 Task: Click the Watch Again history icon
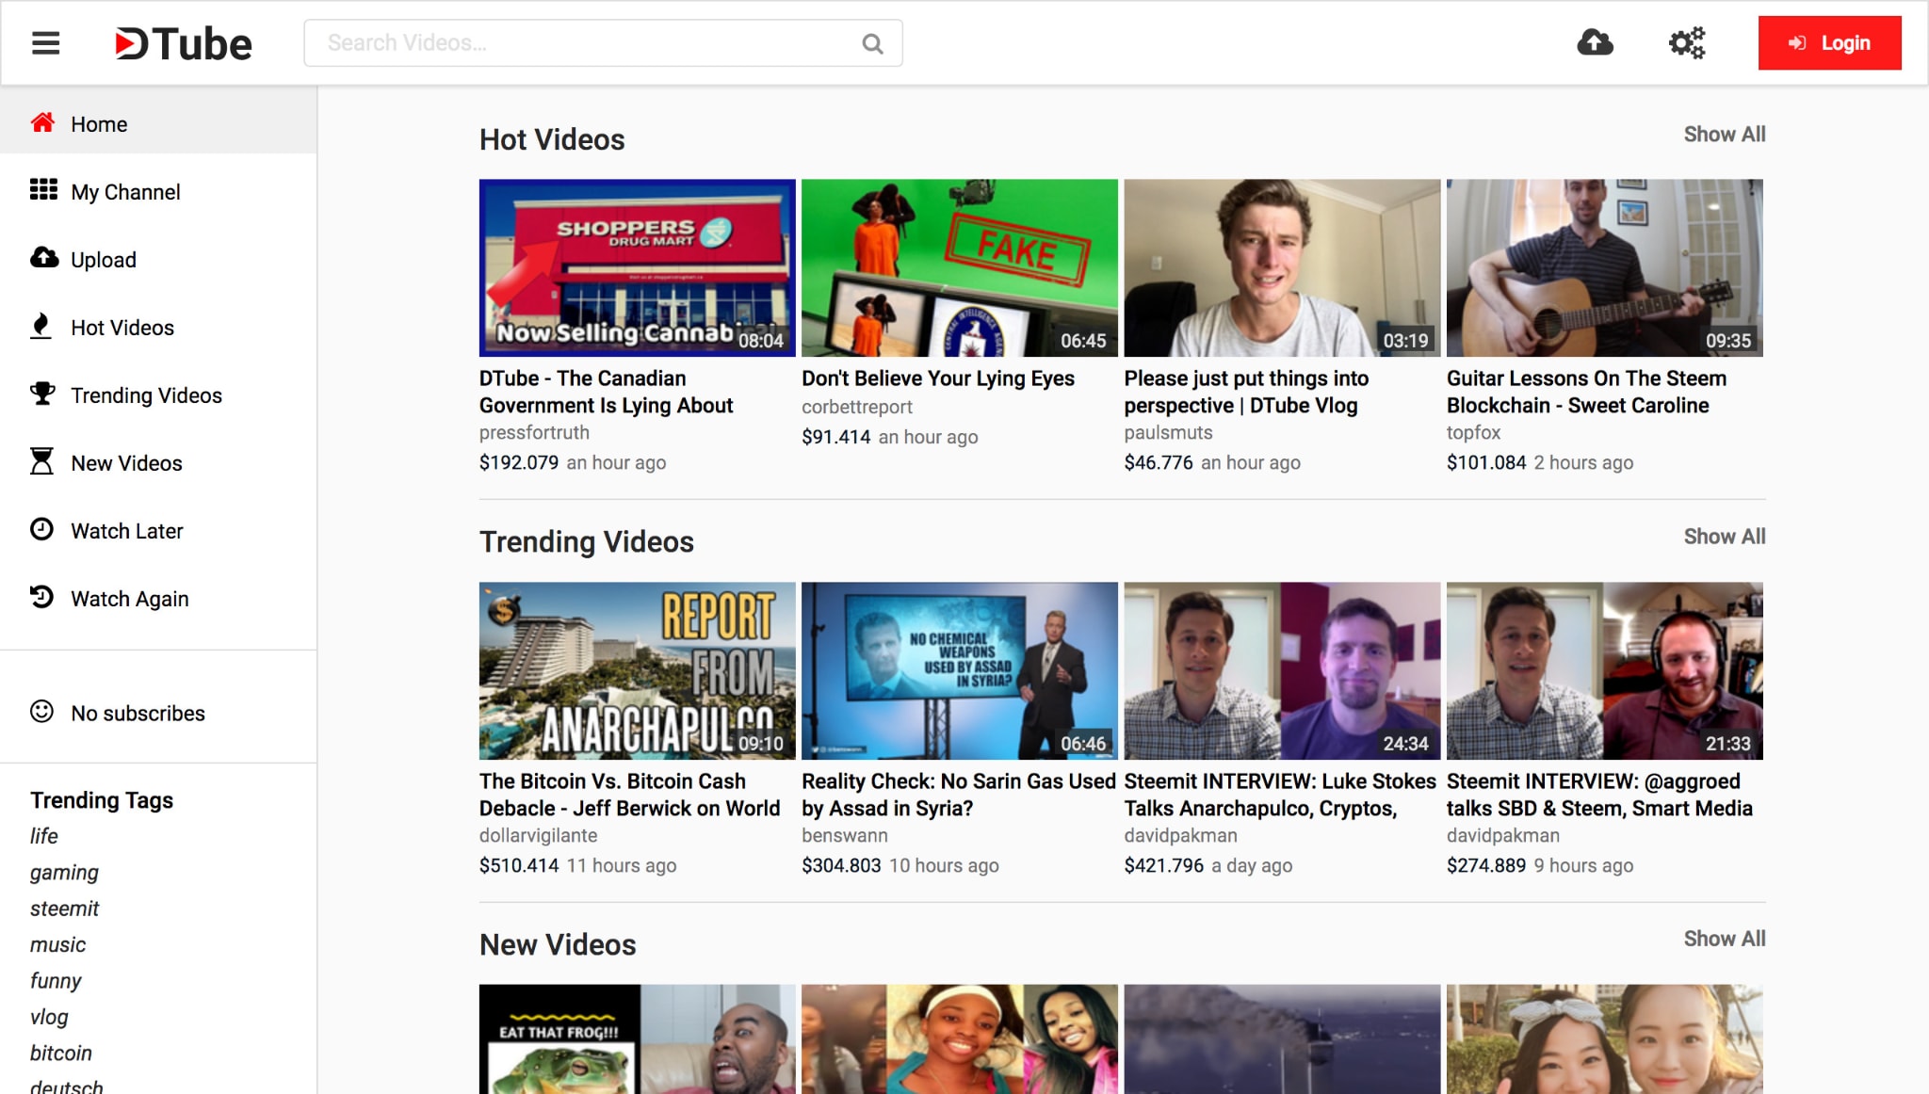(41, 597)
